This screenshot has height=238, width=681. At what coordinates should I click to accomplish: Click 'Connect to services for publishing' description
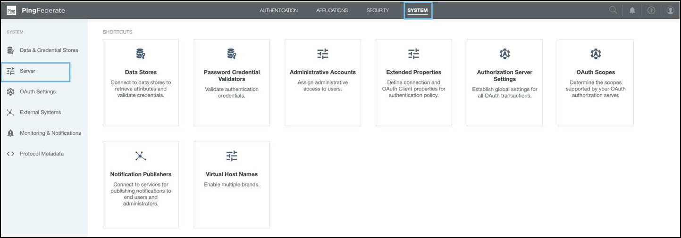[141, 194]
